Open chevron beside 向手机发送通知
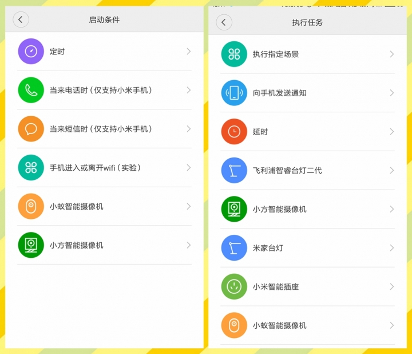Viewport: 412px width, 354px height. click(x=391, y=93)
